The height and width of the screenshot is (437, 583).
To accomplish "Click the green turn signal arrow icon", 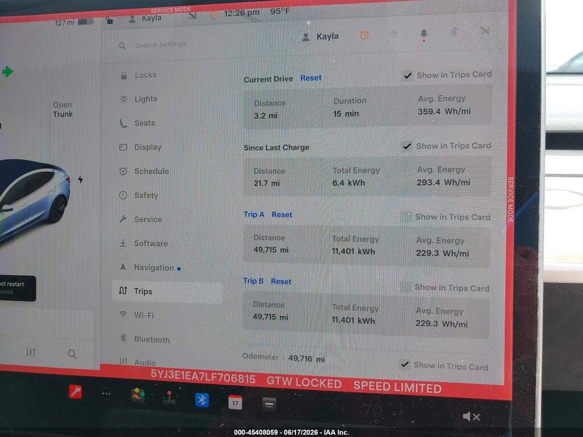I will [x=7, y=71].
